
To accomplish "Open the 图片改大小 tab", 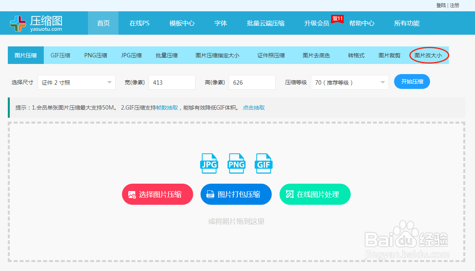I will coord(428,55).
